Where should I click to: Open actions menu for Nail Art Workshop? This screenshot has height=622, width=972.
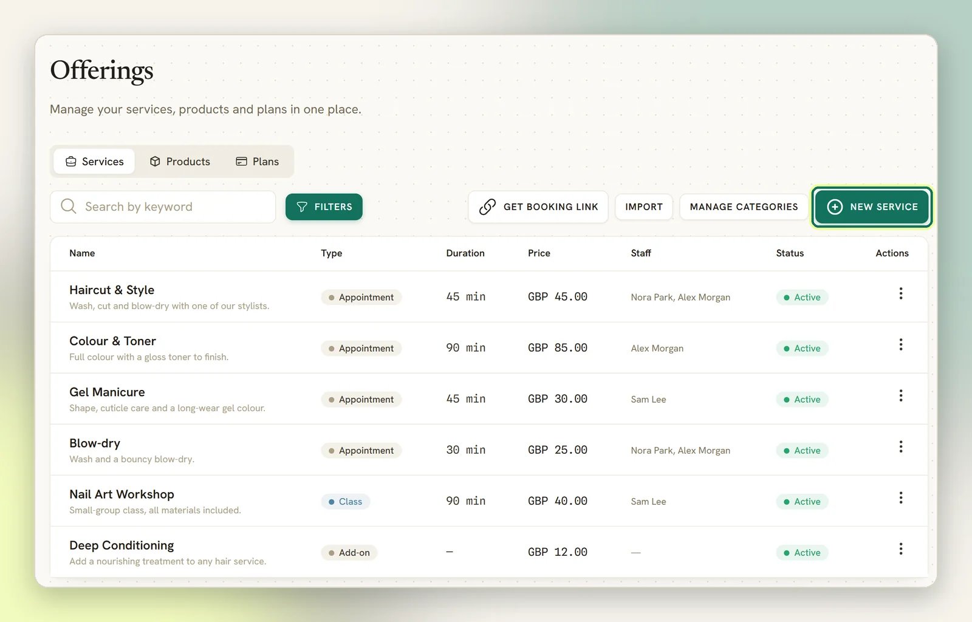pyautogui.click(x=900, y=498)
